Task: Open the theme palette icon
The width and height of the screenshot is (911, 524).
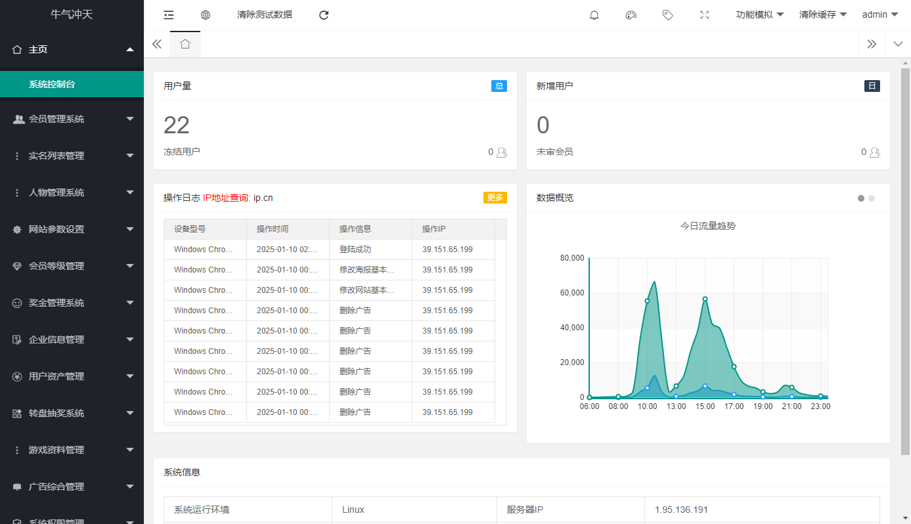Action: coord(631,15)
